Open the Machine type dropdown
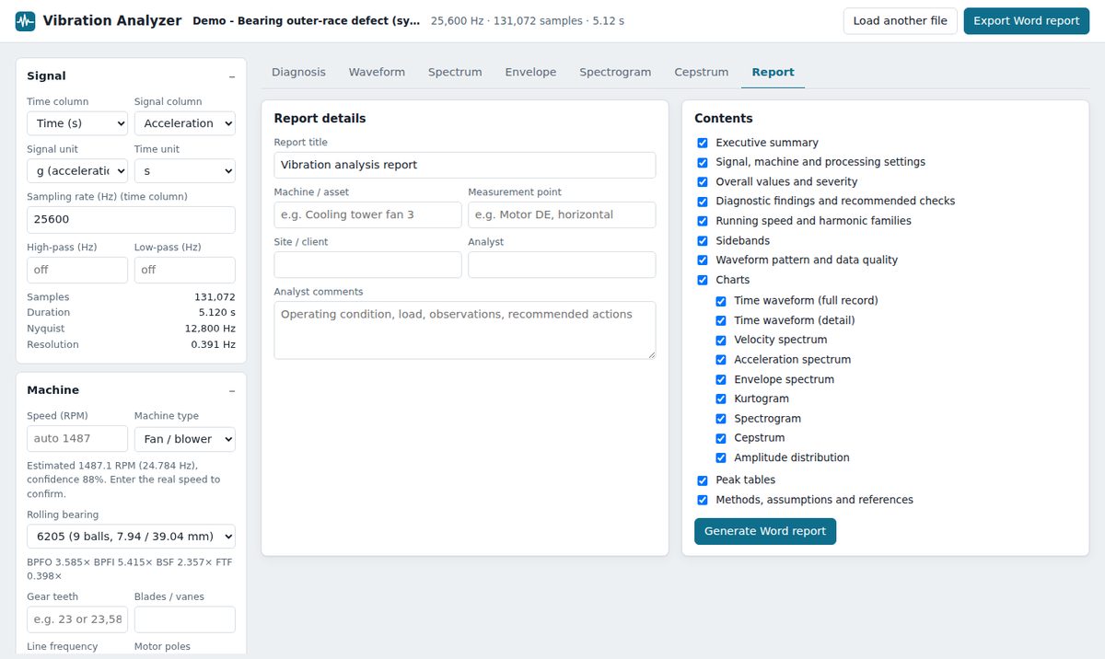This screenshot has width=1105, height=659. pyautogui.click(x=185, y=439)
